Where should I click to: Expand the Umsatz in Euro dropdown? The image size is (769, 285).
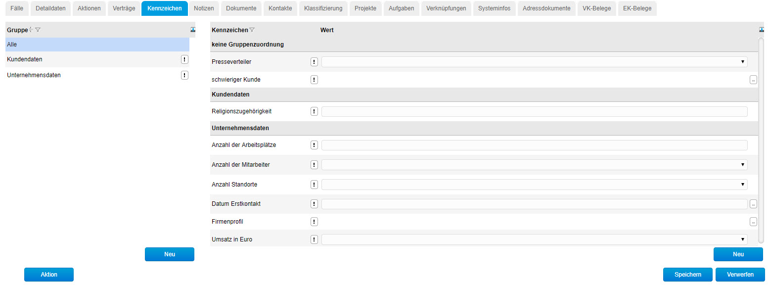click(x=534, y=239)
